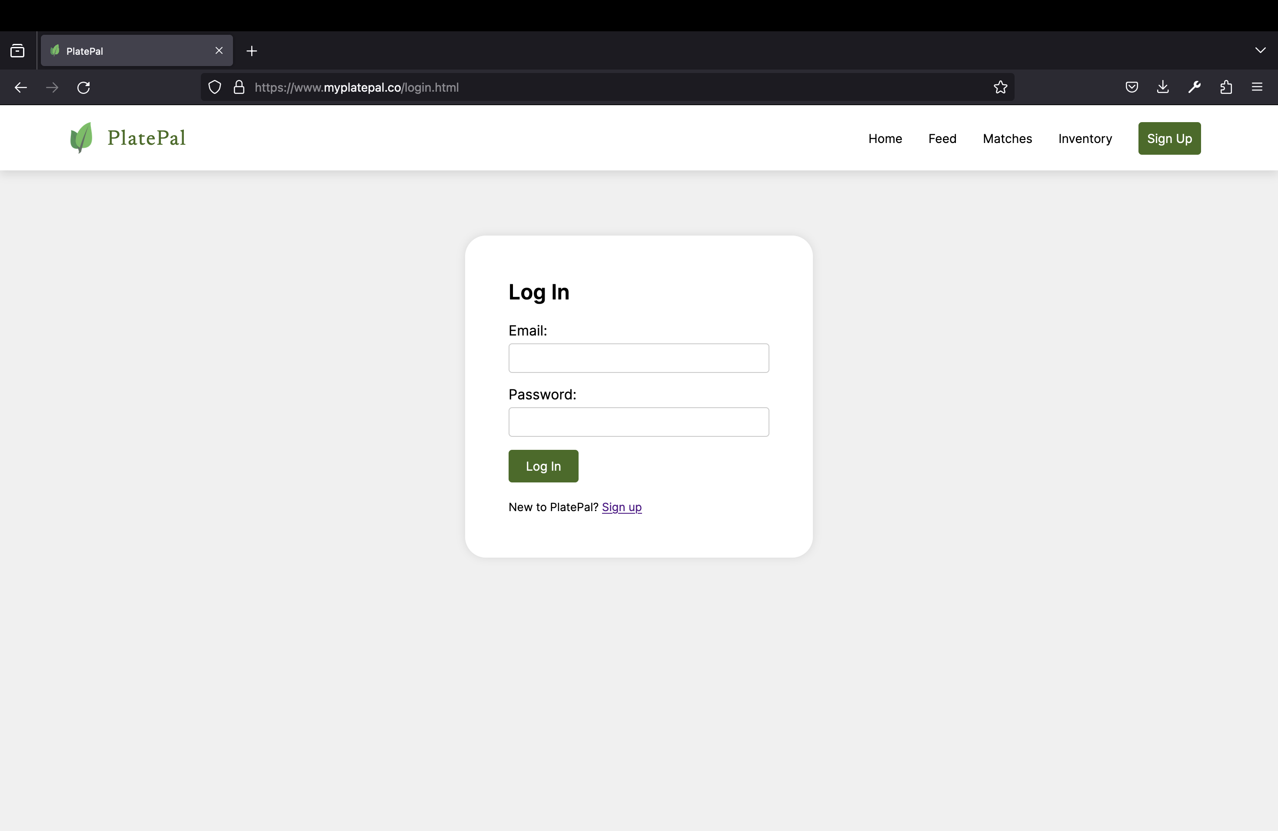Click the green Sign Up button

click(x=1169, y=139)
